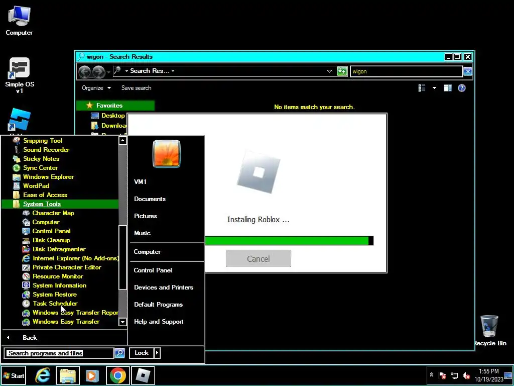Screen dimensions: 514x386
Task: Cancel the Roblox installation
Action: point(259,259)
